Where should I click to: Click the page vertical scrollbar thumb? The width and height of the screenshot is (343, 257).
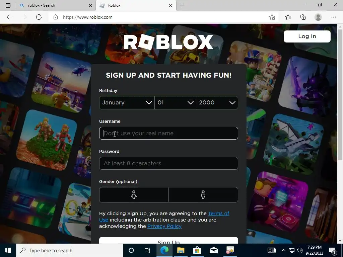340,94
